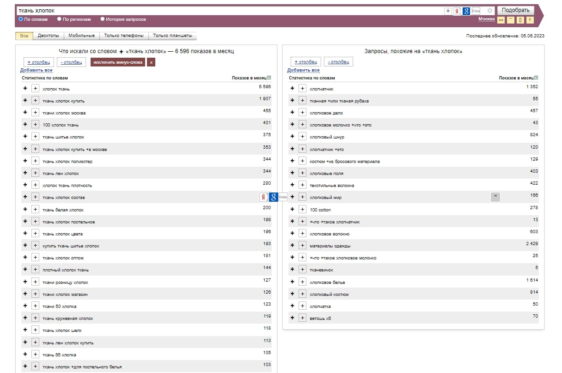Click the Yandex search icon in the search bar
The width and height of the screenshot is (562, 373).
457,11
